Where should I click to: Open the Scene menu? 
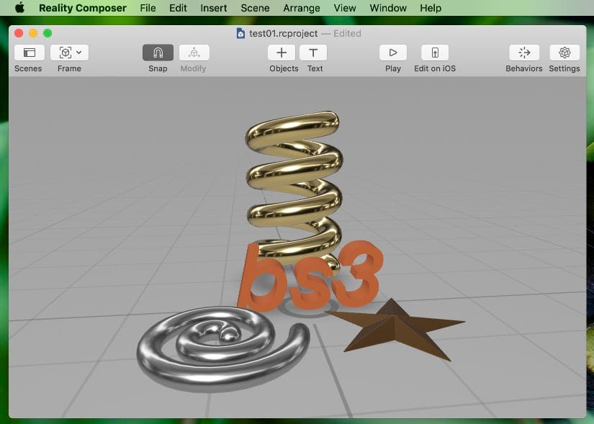256,8
